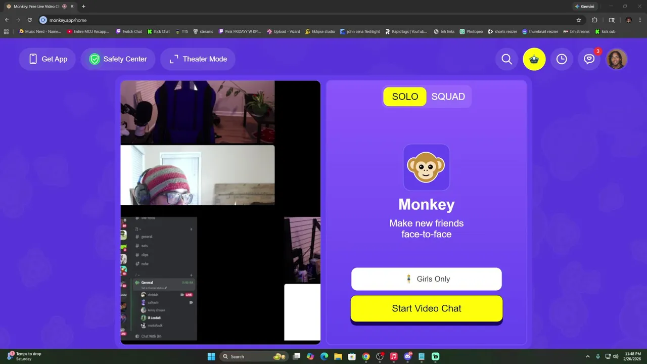
Task: Click the Get App button
Action: (48, 59)
